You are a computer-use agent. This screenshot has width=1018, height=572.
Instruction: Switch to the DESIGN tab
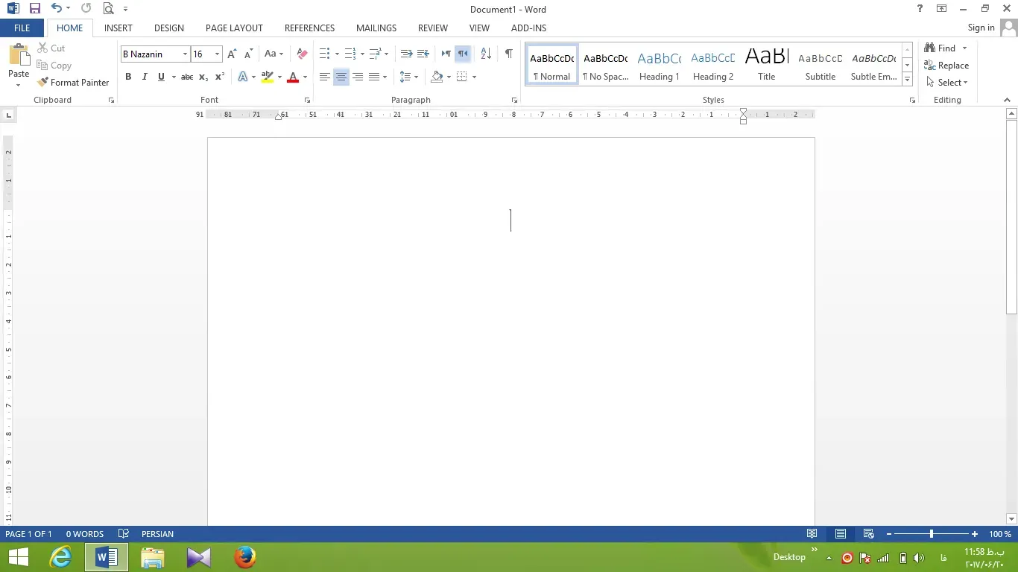(169, 28)
